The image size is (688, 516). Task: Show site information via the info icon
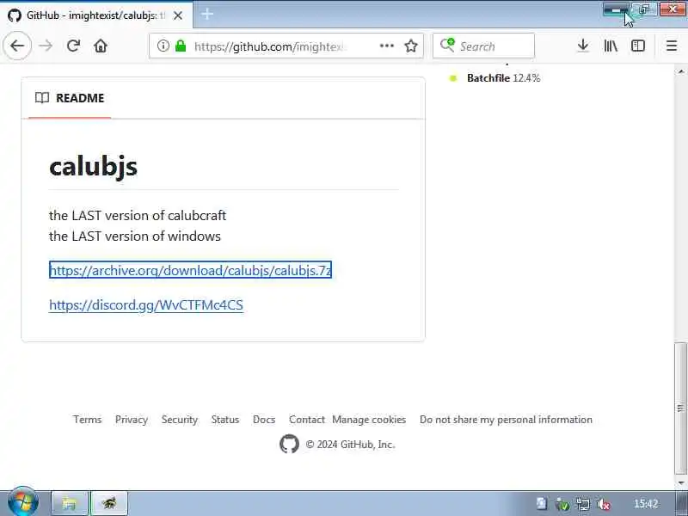(x=163, y=46)
